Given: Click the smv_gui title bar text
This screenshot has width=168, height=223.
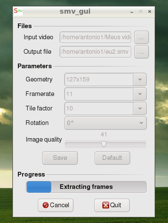Looking at the screenshot, I should coord(75,12).
